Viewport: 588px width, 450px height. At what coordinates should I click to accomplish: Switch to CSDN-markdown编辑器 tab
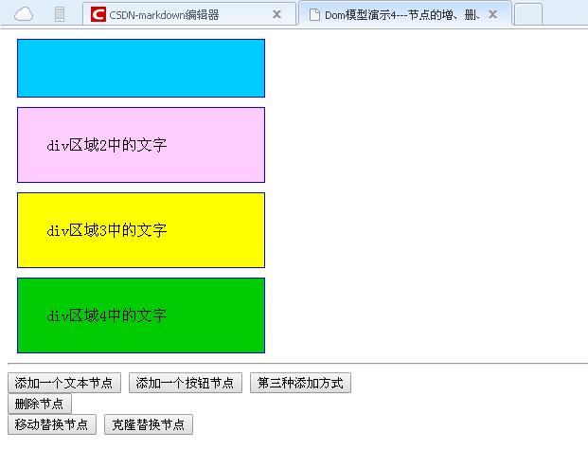189,14
